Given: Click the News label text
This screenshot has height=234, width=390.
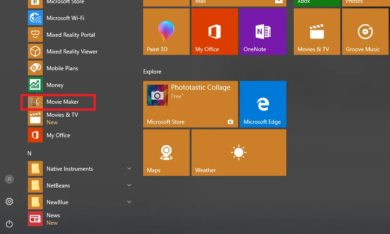Looking at the screenshot, I should pos(53,215).
